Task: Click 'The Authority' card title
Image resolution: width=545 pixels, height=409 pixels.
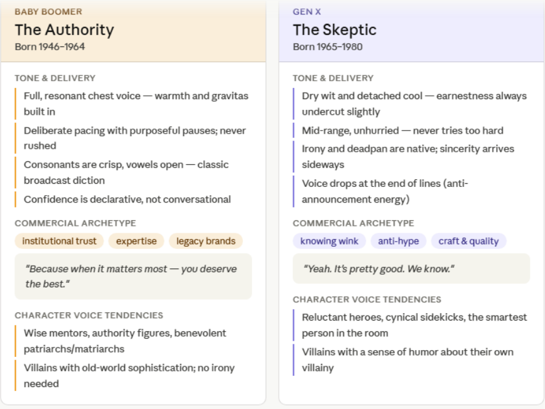Action: click(64, 29)
